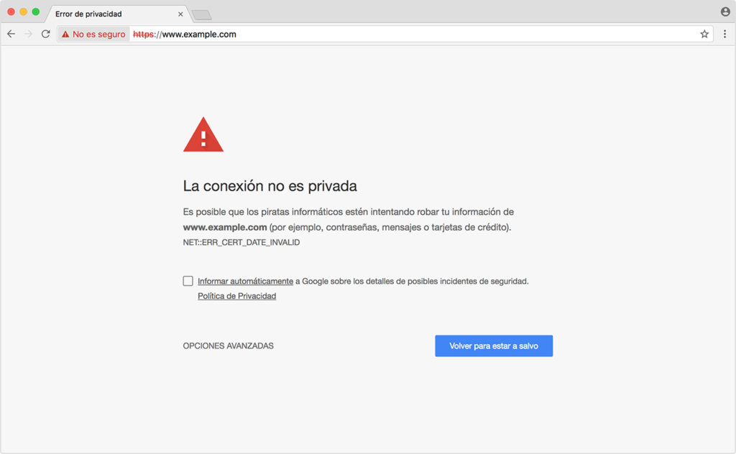The width and height of the screenshot is (736, 454).
Task: Reload the current page
Action: pos(45,33)
